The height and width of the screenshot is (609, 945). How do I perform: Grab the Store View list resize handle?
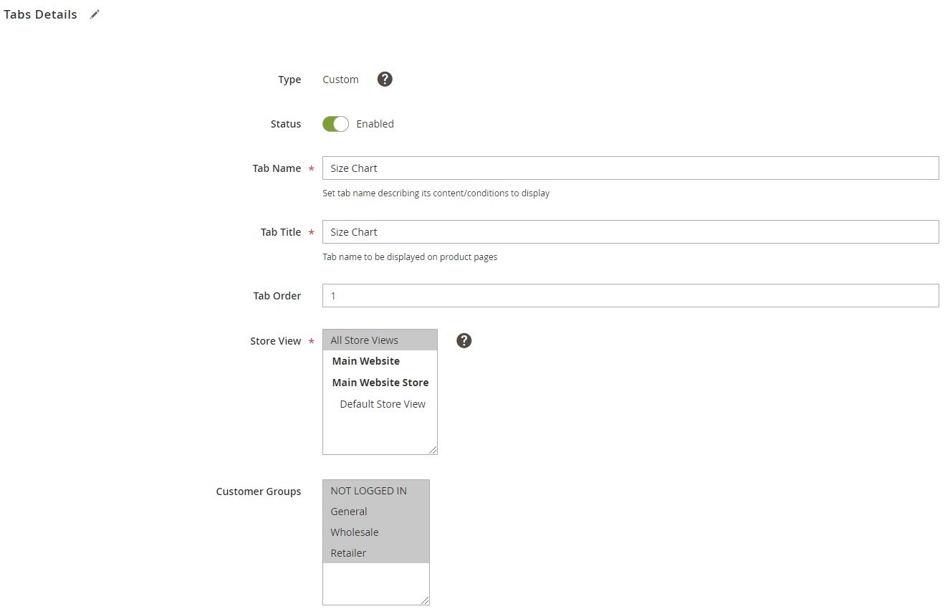[x=432, y=449]
